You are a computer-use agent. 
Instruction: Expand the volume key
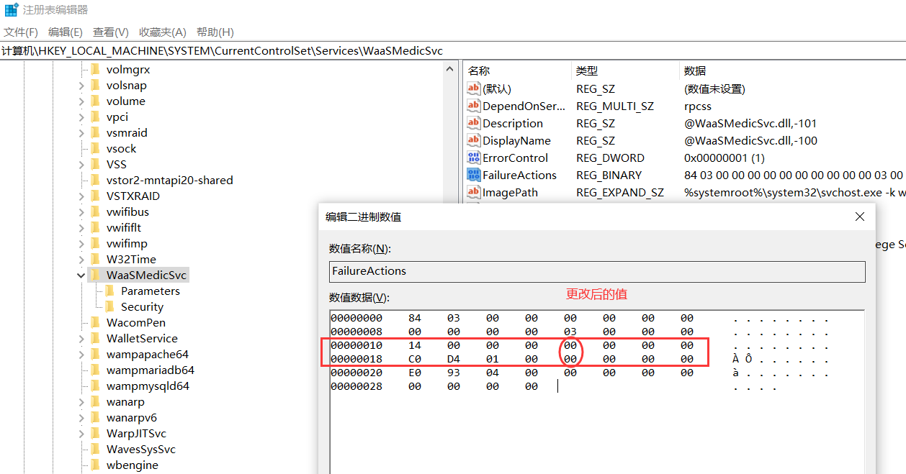click(81, 101)
